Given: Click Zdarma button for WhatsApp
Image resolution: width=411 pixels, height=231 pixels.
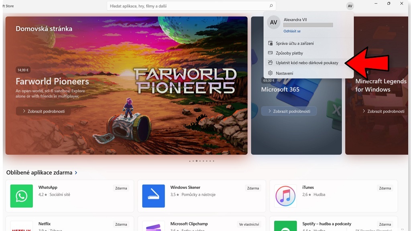Looking at the screenshot, I should pos(121,188).
